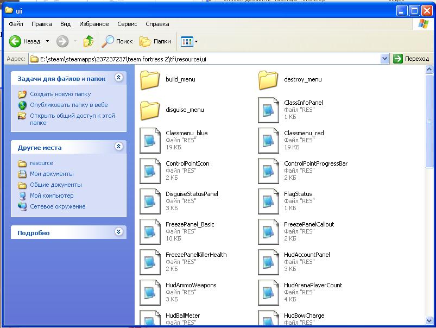This screenshot has width=436, height=328.
Task: Open the Вид menu
Action: [65, 24]
